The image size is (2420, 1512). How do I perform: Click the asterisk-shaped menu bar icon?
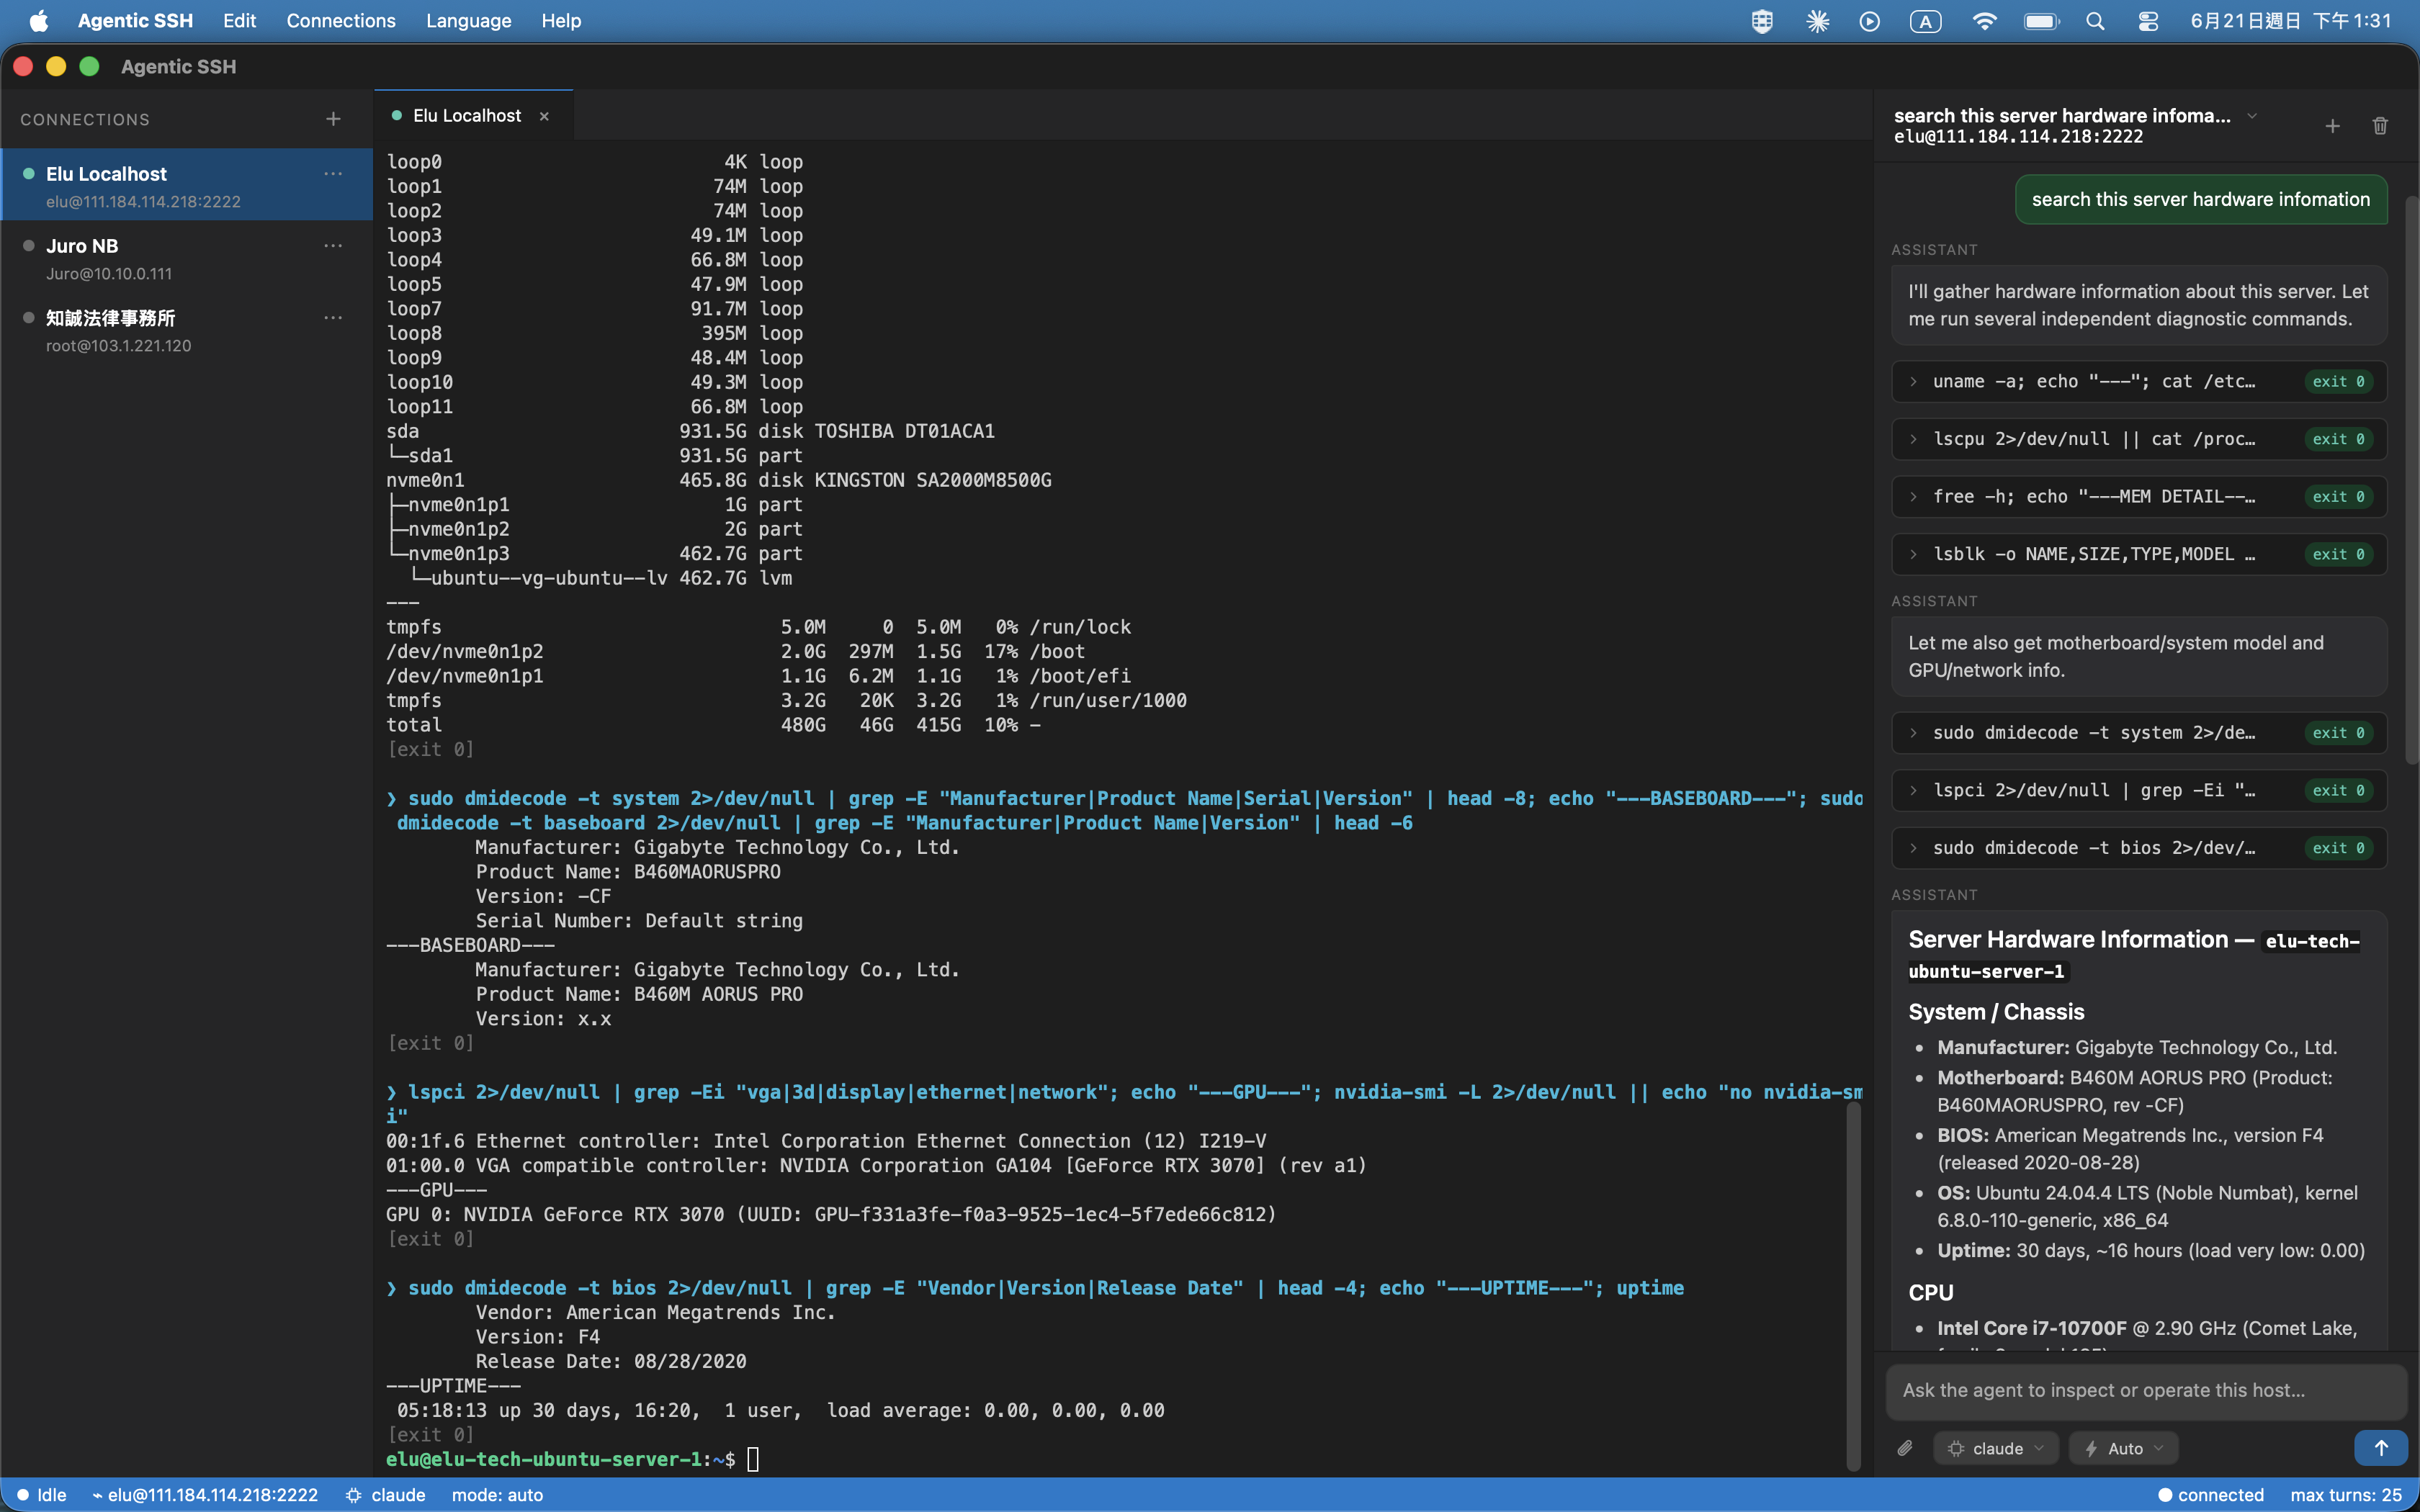[x=1817, y=20]
